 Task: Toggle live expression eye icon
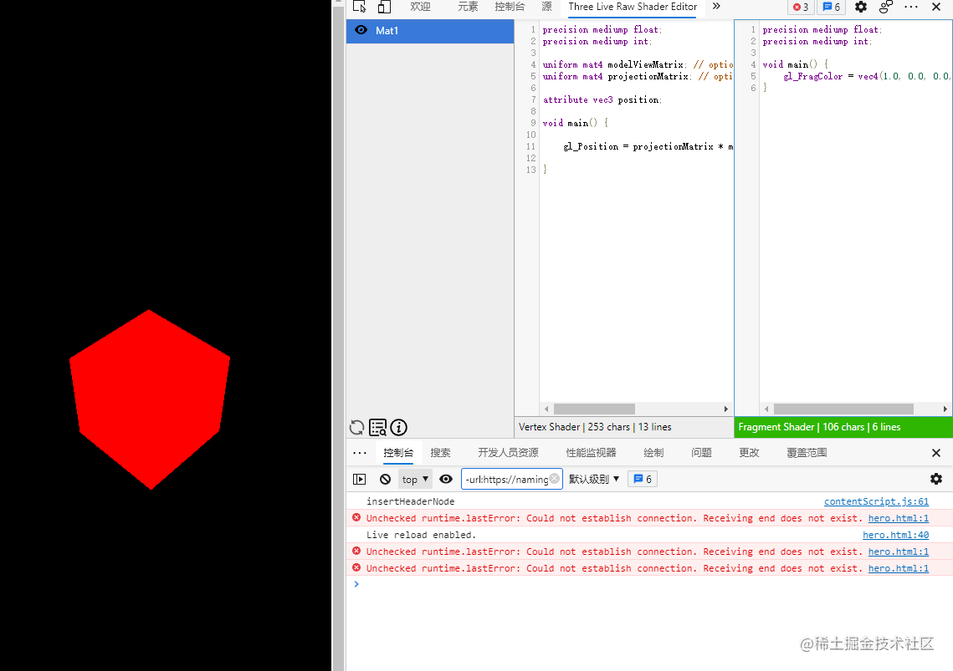tap(446, 479)
